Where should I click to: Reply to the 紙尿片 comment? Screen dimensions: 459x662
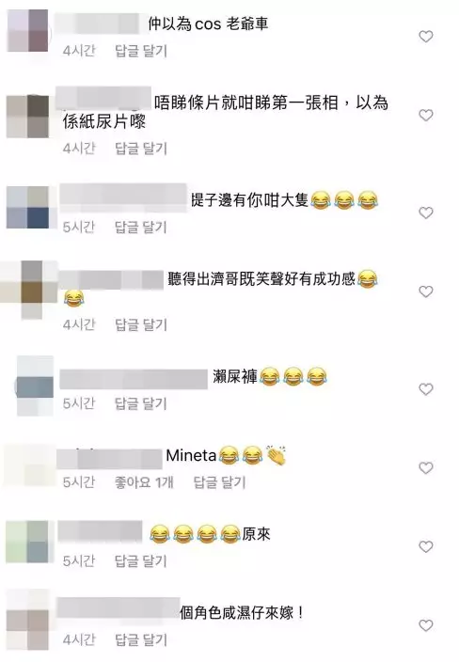tap(141, 149)
